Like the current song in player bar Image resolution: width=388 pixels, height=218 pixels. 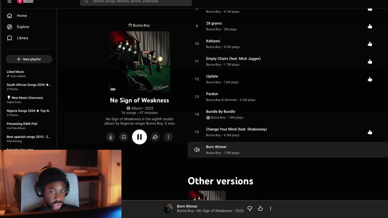pyautogui.click(x=260, y=209)
